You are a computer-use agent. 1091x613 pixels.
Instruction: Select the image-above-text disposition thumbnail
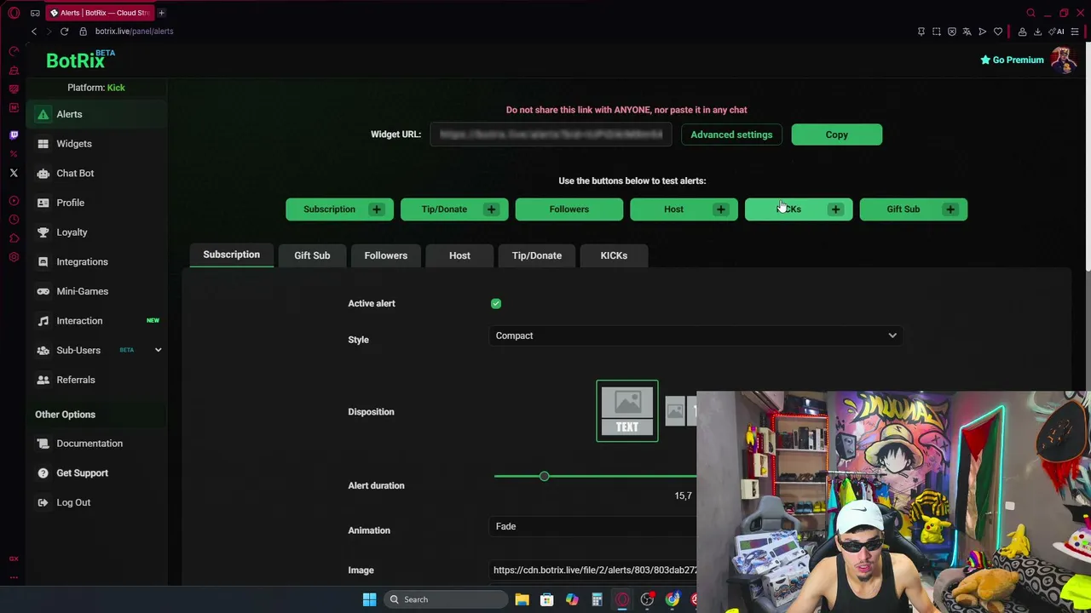coord(627,411)
